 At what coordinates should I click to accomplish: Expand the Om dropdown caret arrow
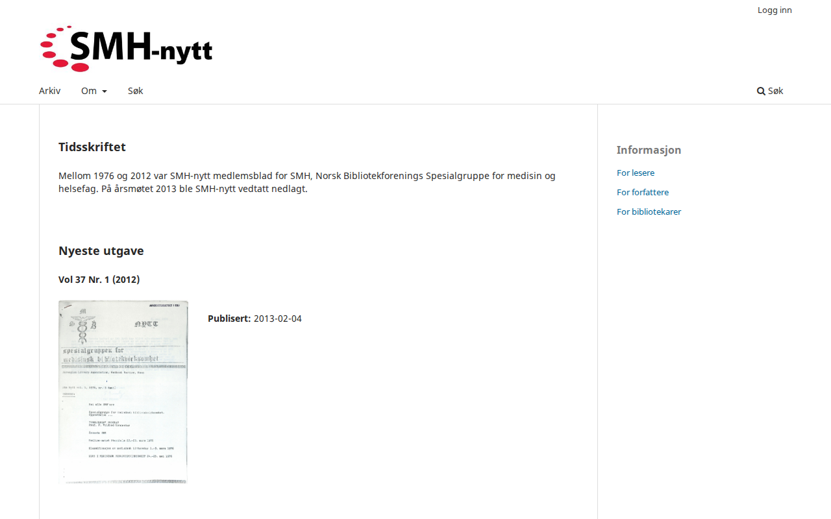coord(105,91)
